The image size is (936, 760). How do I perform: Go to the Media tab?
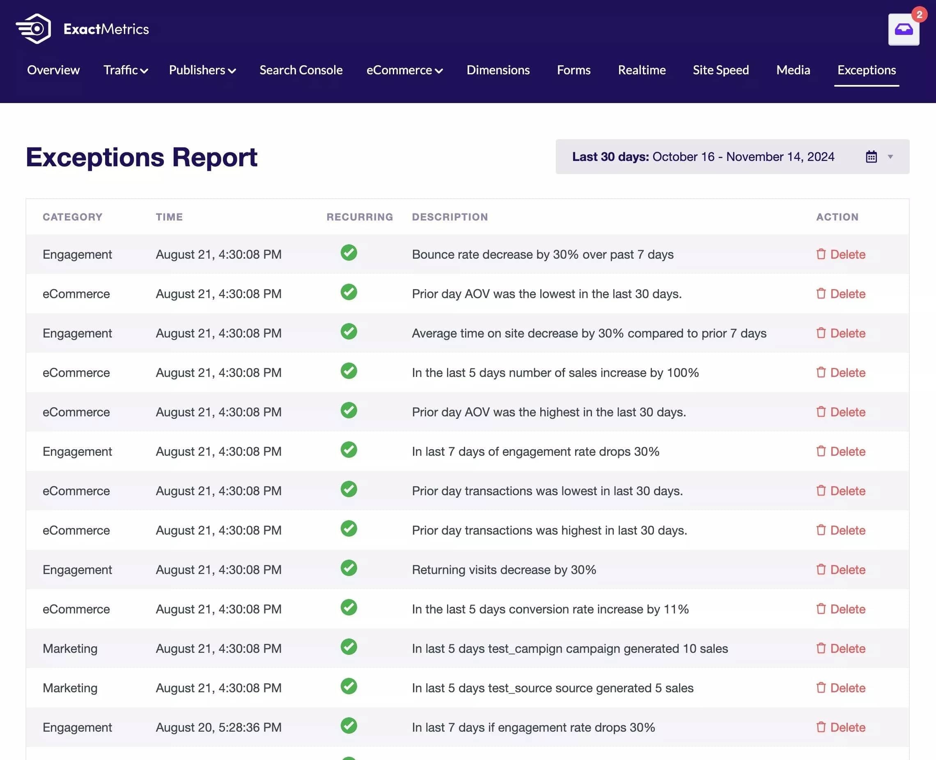coord(793,70)
